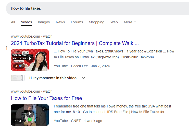Viewport: 189px width, 131px height.
Task: Click the 38:01 duration badge
Action: tap(19, 66)
